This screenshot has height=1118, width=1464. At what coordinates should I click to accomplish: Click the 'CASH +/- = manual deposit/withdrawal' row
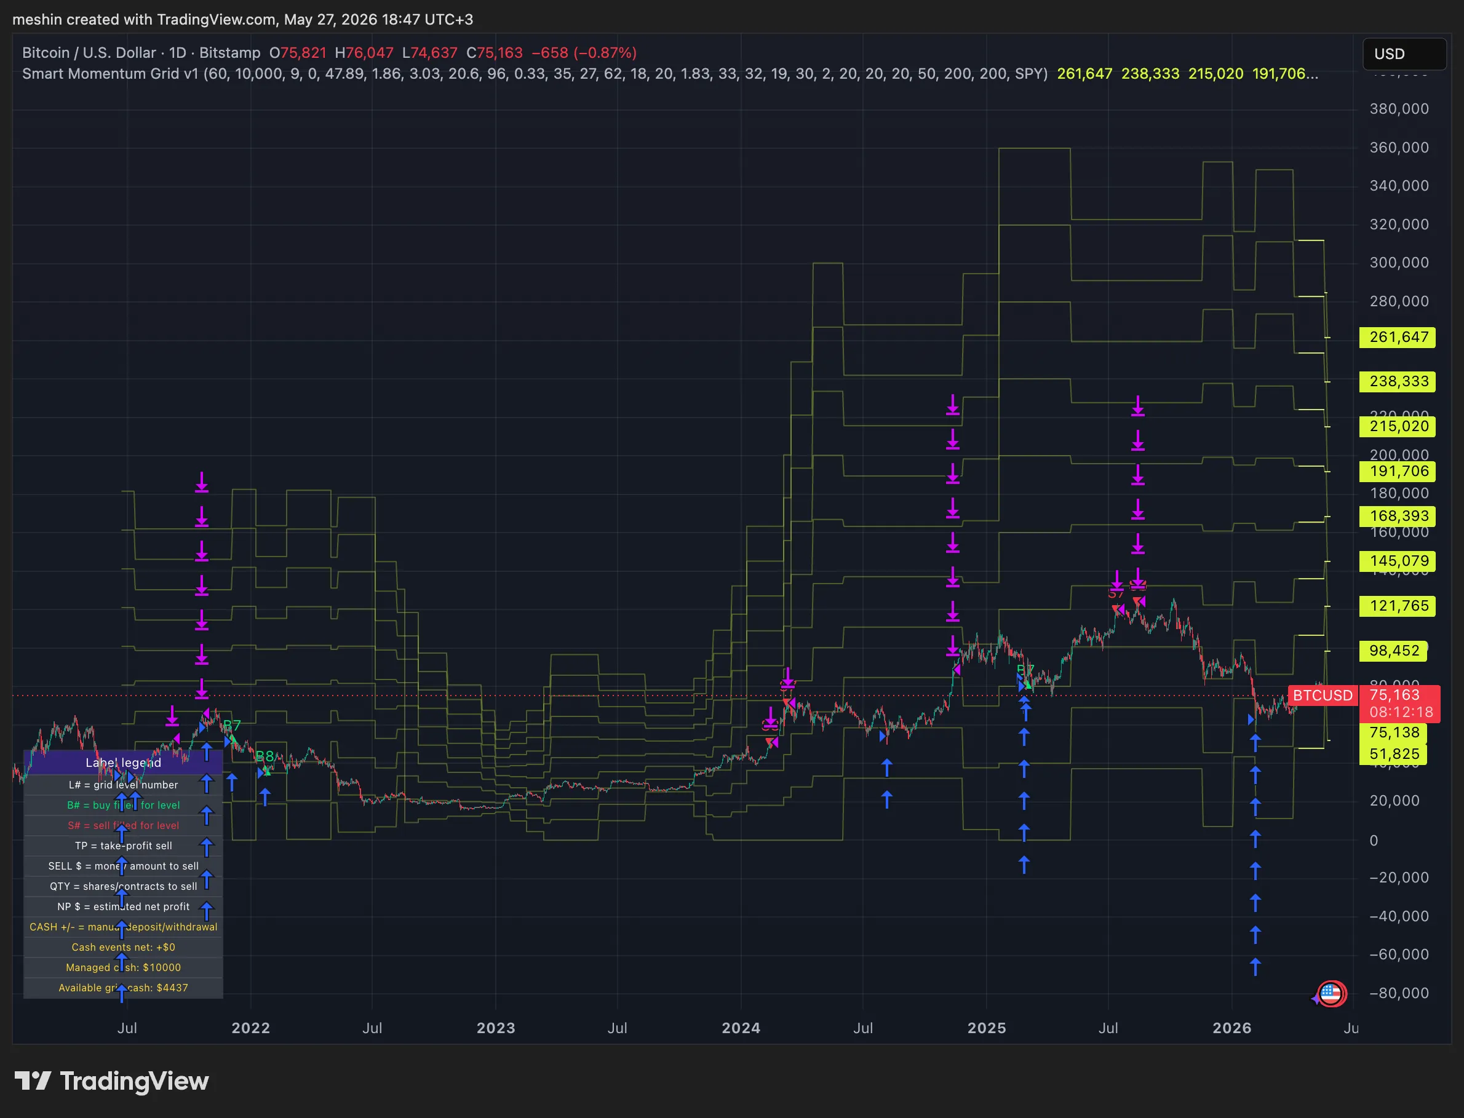(123, 927)
